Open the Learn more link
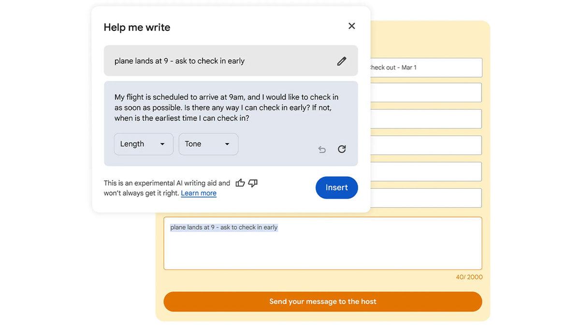 pyautogui.click(x=198, y=193)
